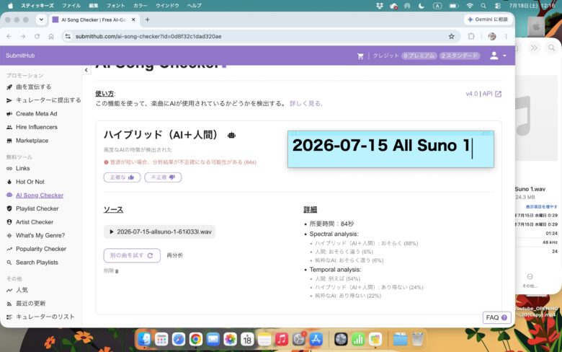
Task: Click the store icon beside Marketplace
Action: 9,141
